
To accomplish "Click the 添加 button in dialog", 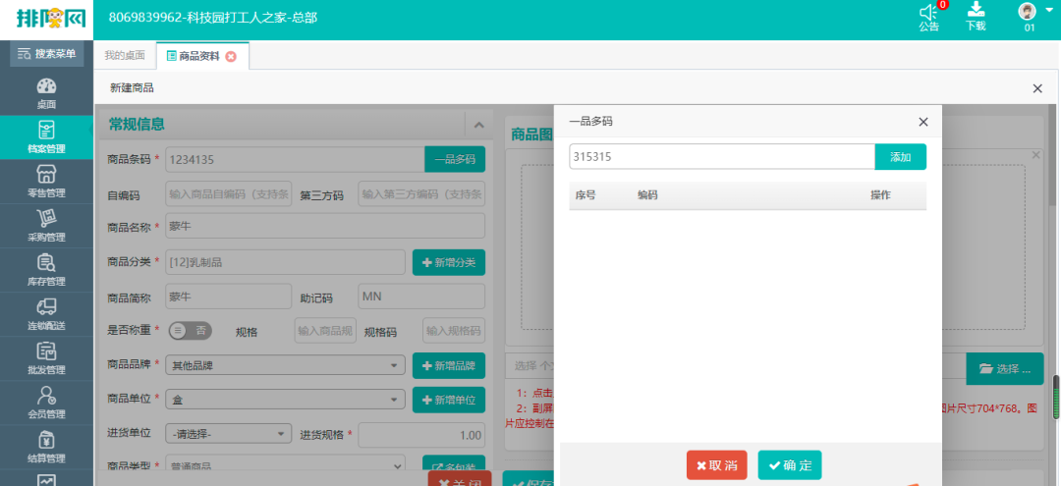I will [900, 157].
